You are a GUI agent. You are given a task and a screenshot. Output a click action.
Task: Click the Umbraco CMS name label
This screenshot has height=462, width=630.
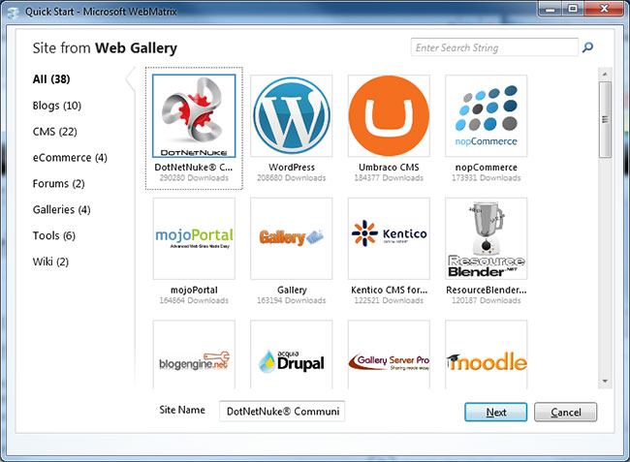[389, 168]
